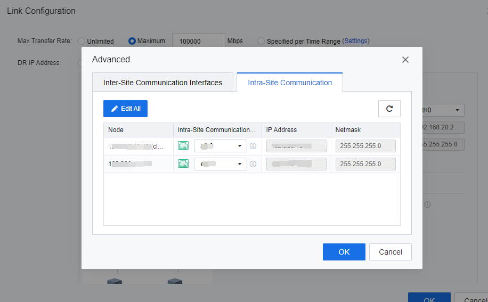Select the Intra-Site Communication tab
Viewport: 488px width, 302px height.
tap(290, 83)
